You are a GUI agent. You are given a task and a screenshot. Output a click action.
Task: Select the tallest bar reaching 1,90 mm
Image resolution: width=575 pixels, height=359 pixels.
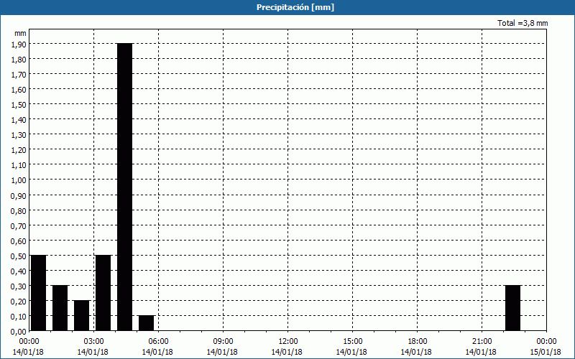point(124,187)
